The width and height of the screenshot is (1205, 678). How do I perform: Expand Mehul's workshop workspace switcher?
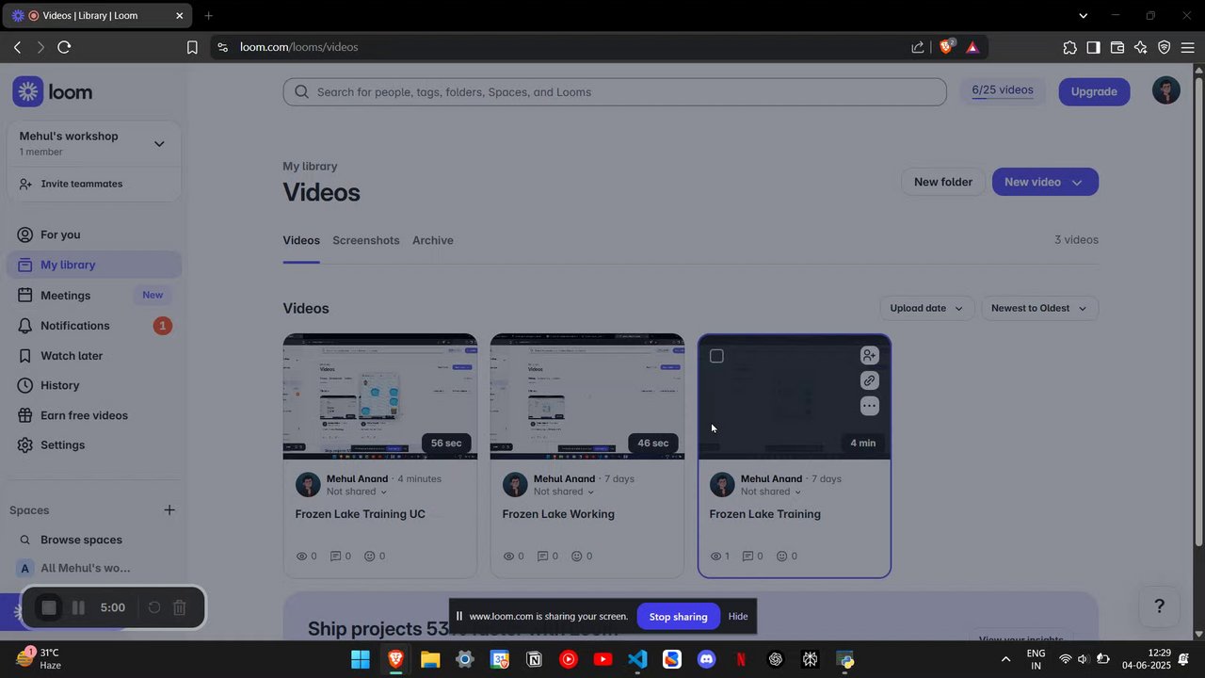[x=159, y=143]
